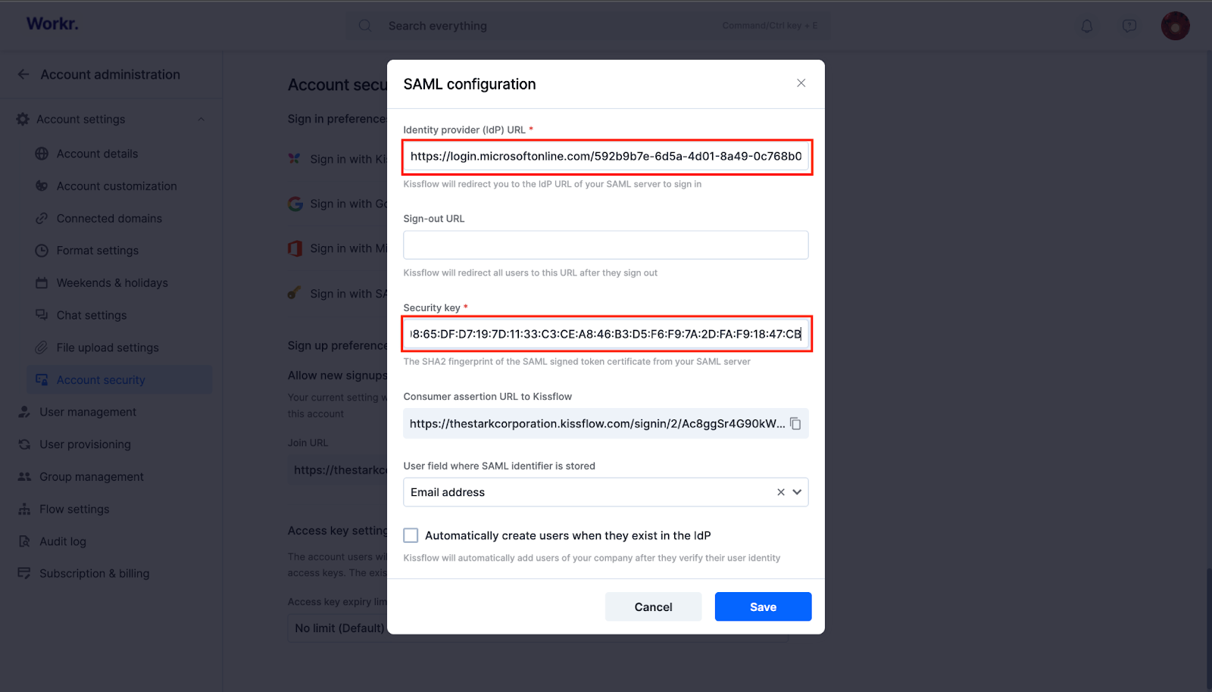
Task: Select Audit log in sidebar
Action: 63,541
